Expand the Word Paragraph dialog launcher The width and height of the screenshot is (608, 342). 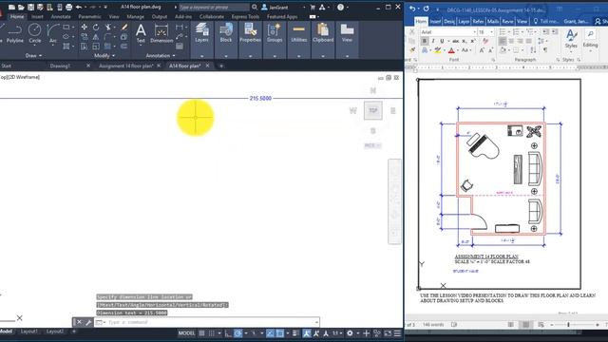(x=558, y=60)
